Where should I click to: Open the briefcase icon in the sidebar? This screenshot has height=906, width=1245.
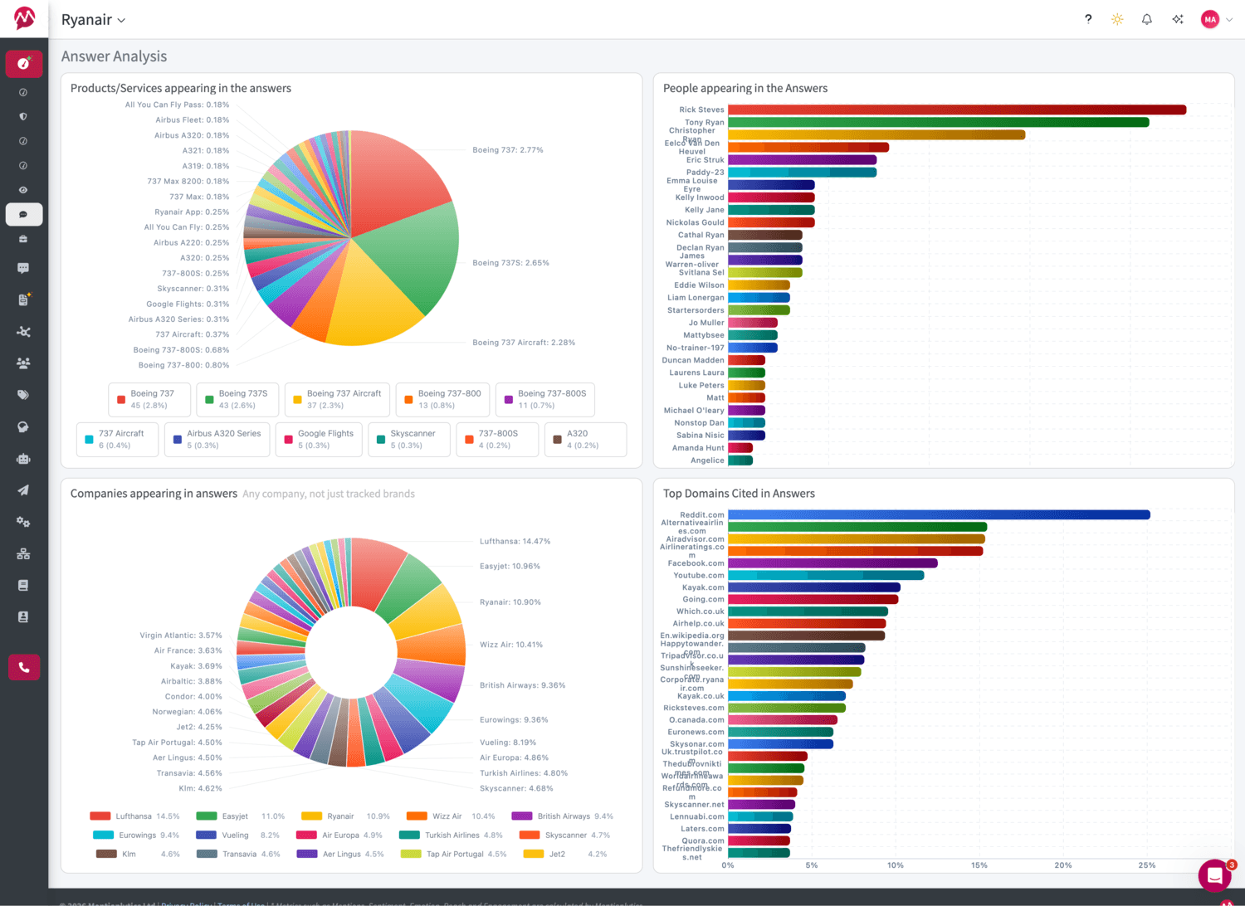pyautogui.click(x=23, y=239)
